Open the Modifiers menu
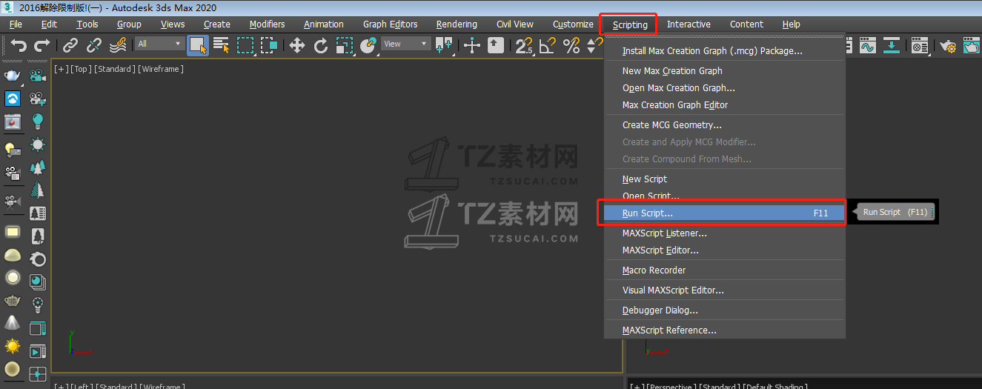The height and width of the screenshot is (389, 982). pyautogui.click(x=267, y=24)
